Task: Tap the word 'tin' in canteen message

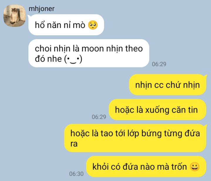Action: [193, 110]
